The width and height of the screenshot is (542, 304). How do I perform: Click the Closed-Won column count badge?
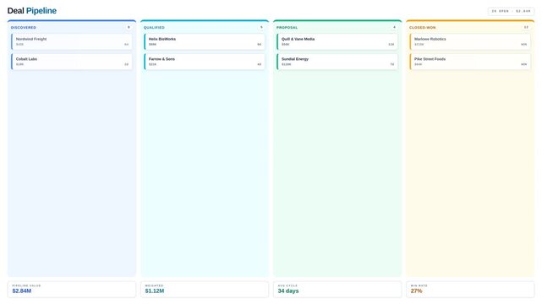(526, 27)
